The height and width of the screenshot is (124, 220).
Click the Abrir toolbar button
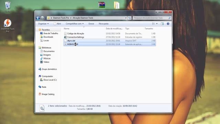[x=57, y=24]
